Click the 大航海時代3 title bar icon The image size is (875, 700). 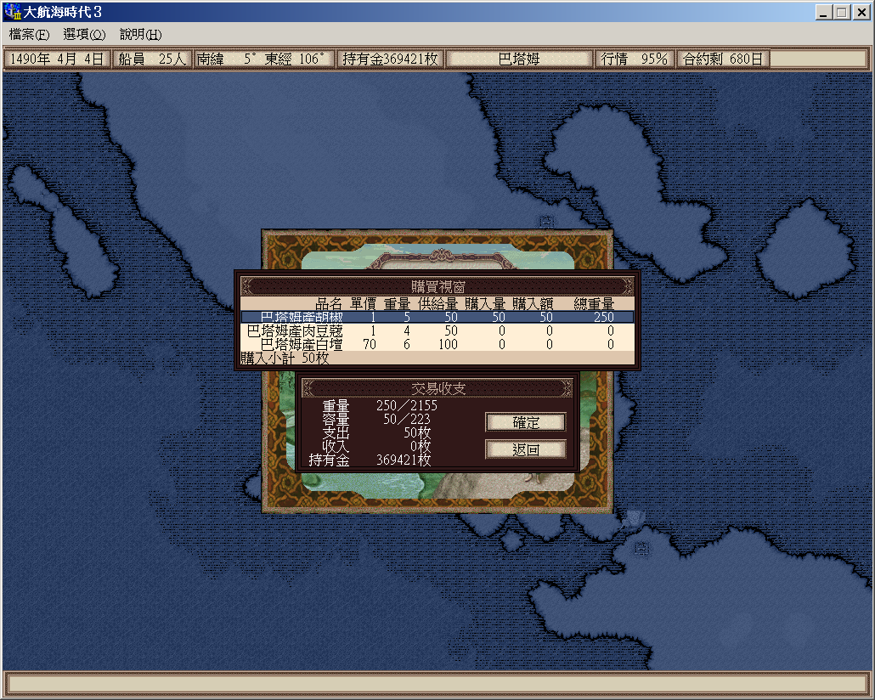click(13, 13)
